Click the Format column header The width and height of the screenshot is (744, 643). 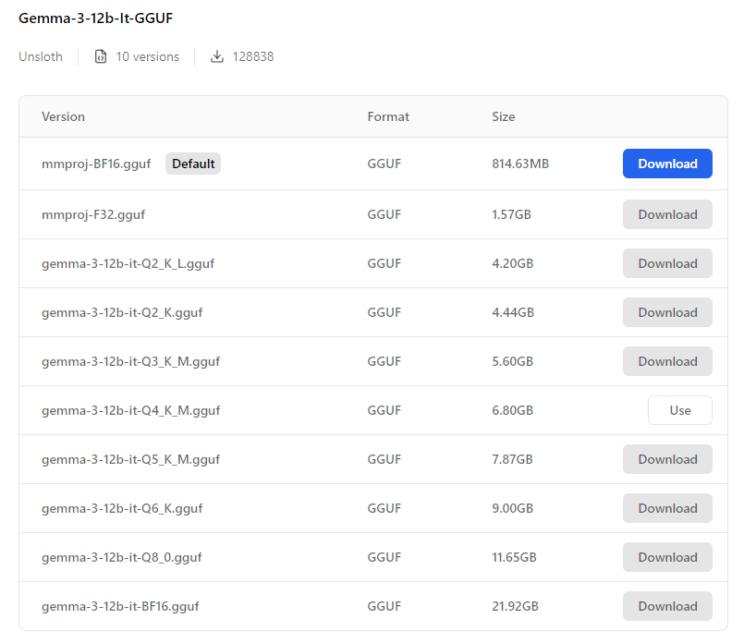(x=388, y=116)
